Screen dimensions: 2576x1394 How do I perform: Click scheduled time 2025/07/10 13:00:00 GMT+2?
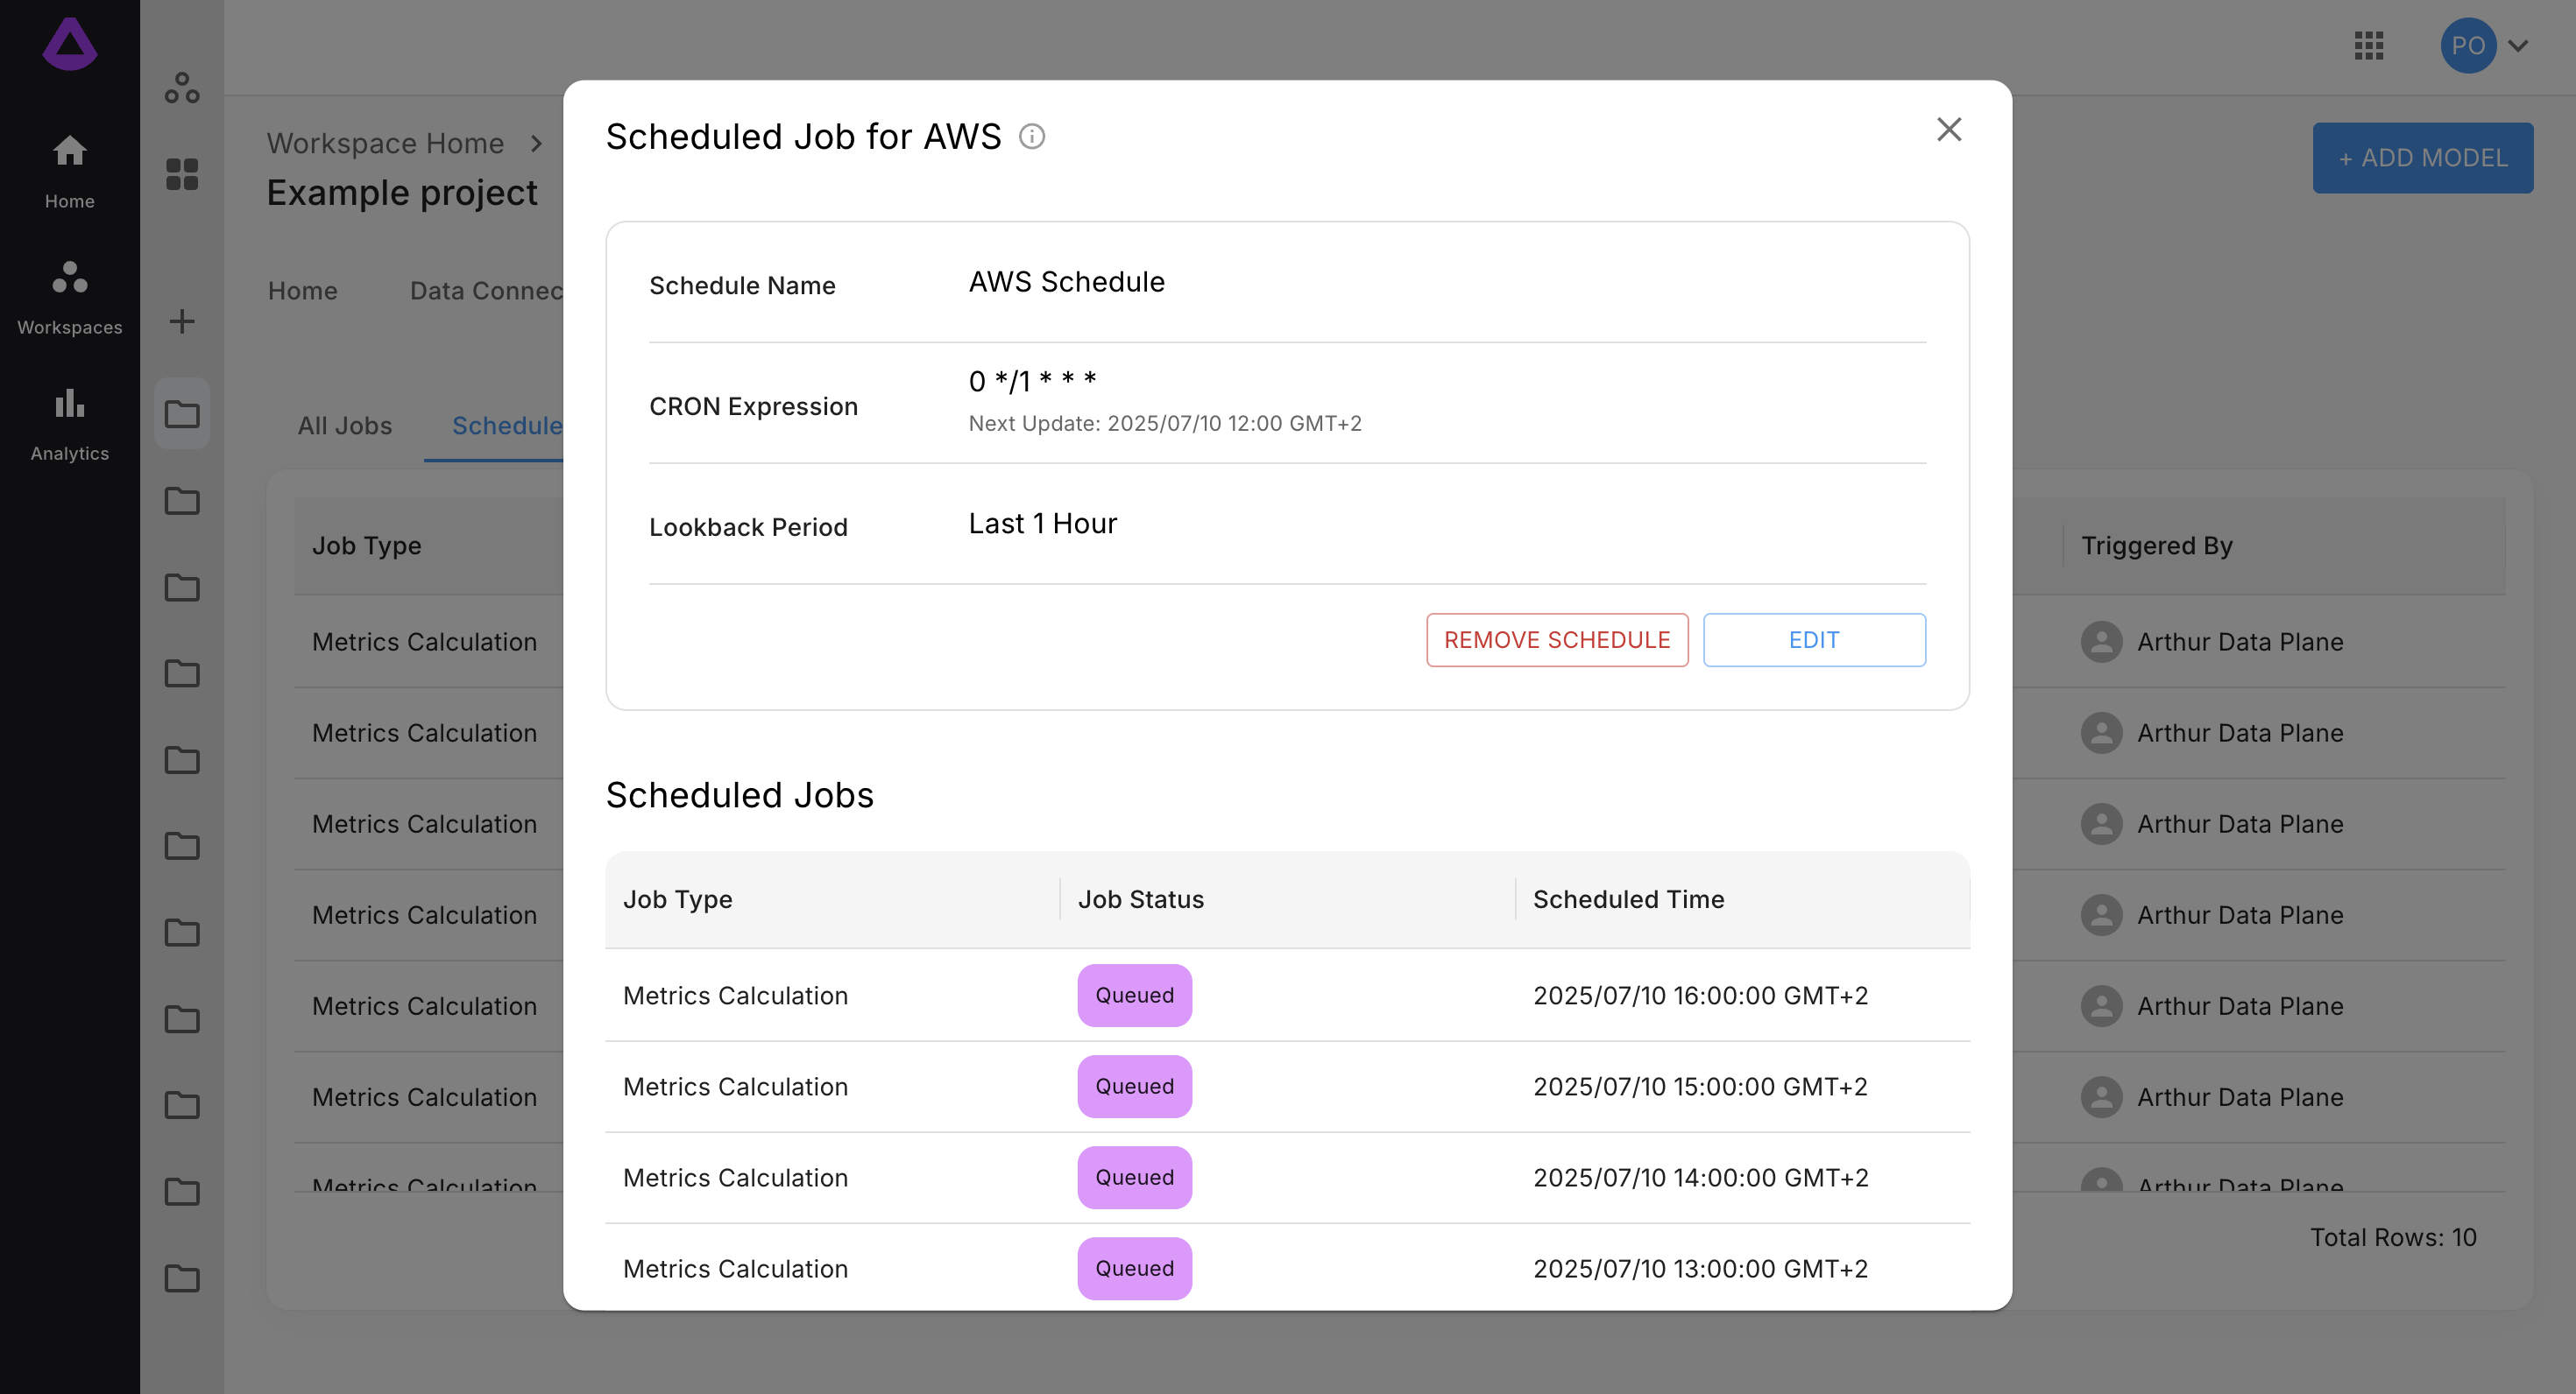pyautogui.click(x=1700, y=1267)
